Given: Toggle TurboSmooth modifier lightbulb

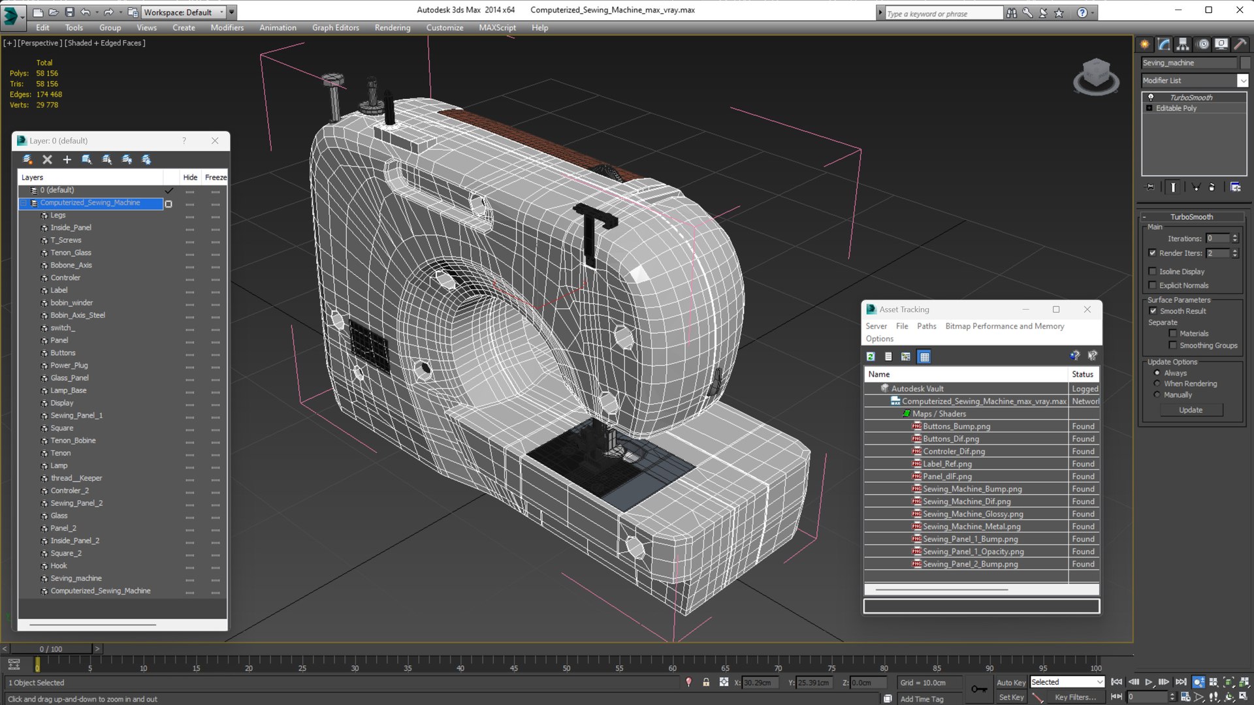Looking at the screenshot, I should (x=1151, y=97).
